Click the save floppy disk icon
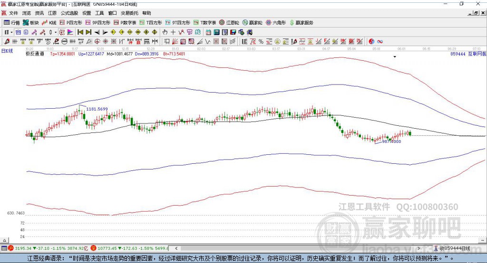487x263 pixels. [x=233, y=32]
